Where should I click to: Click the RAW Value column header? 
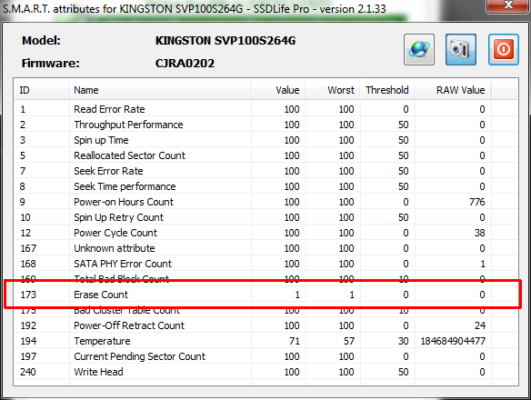pyautogui.click(x=453, y=90)
